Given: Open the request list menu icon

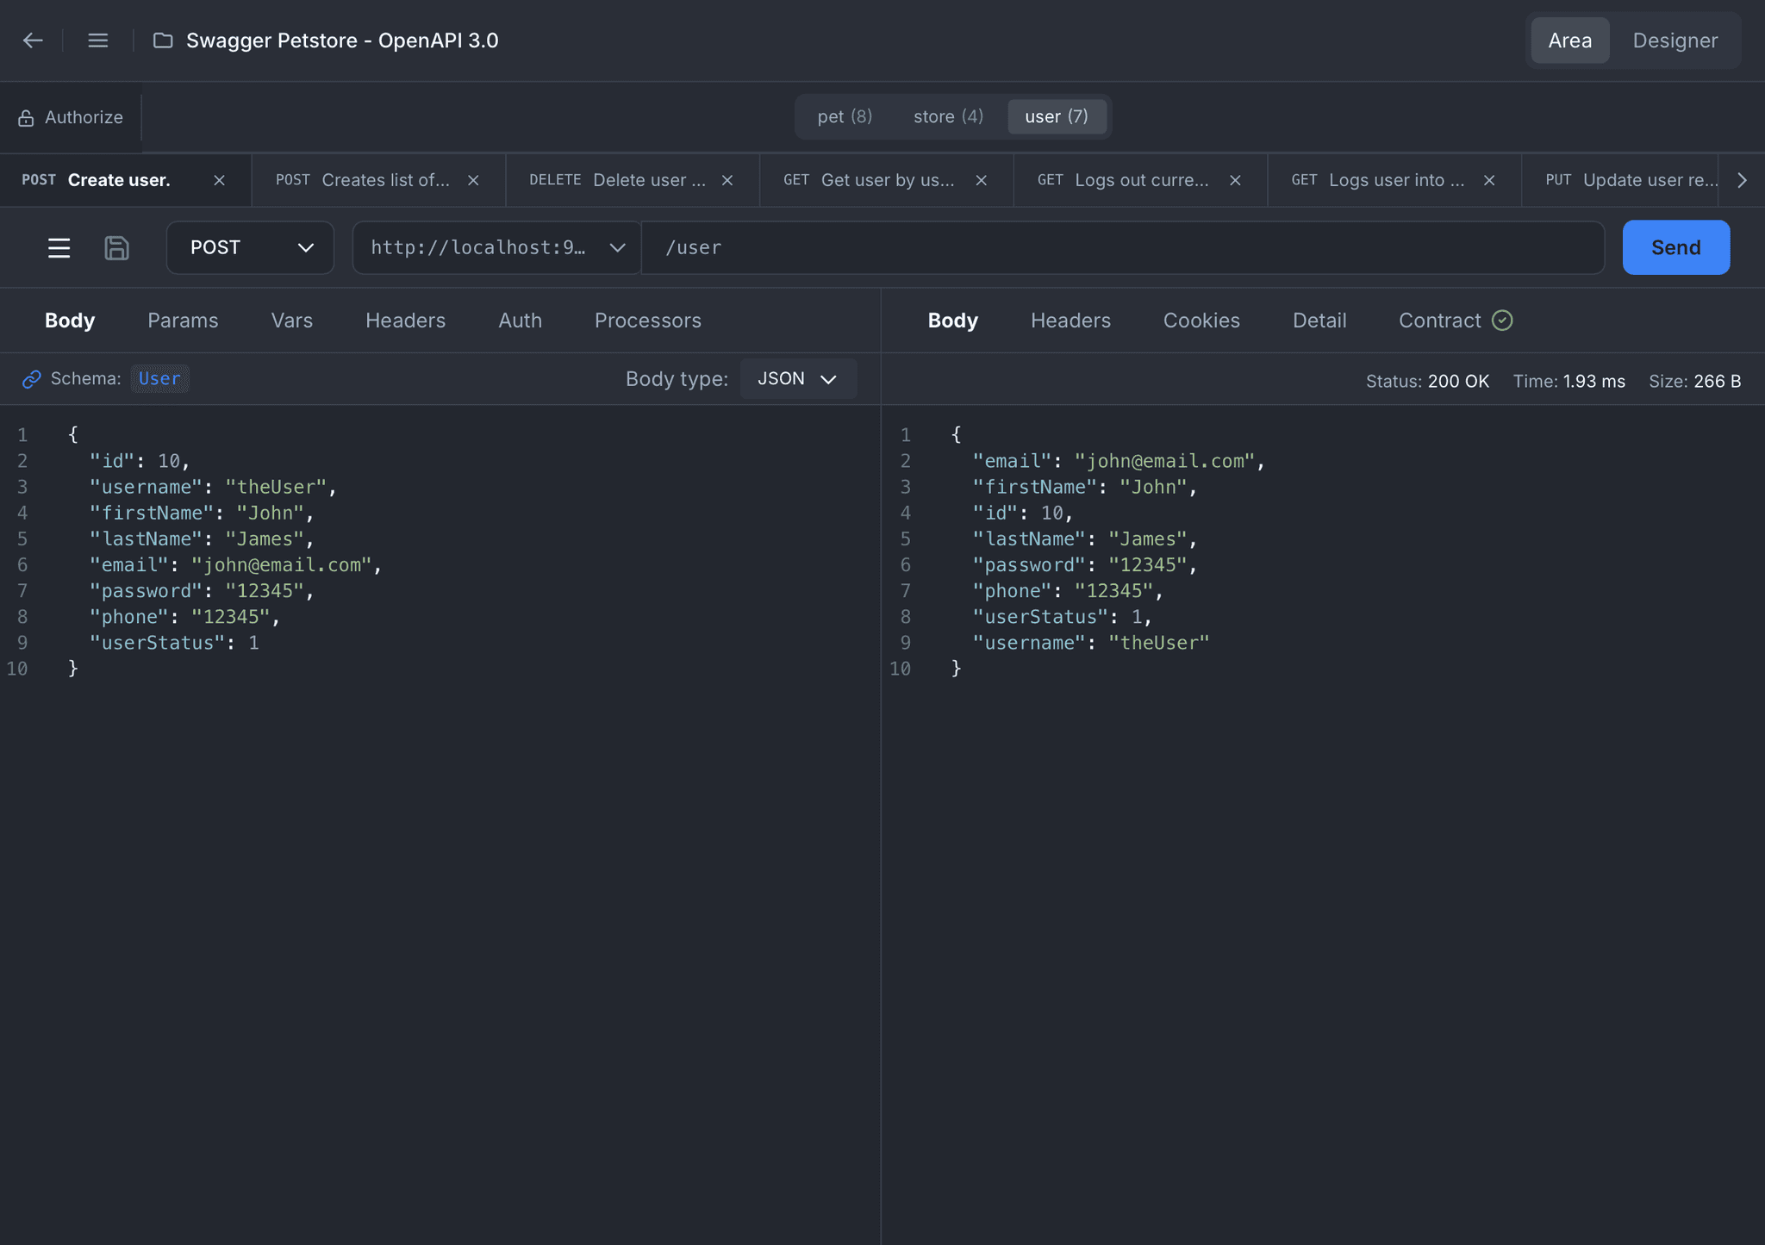Looking at the screenshot, I should point(59,248).
